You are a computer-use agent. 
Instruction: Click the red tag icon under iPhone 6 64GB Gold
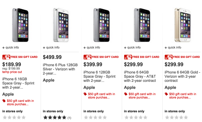(166, 94)
